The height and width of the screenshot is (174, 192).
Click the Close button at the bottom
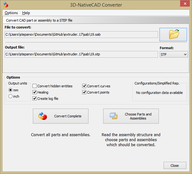(x=174, y=166)
